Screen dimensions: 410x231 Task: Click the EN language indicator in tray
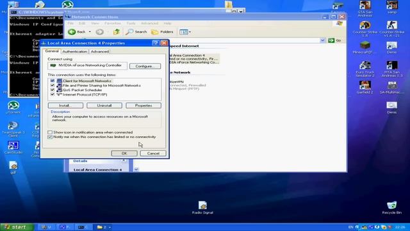pos(350,227)
